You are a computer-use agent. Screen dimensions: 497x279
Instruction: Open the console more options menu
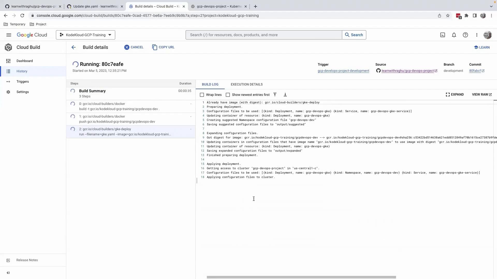(x=477, y=35)
